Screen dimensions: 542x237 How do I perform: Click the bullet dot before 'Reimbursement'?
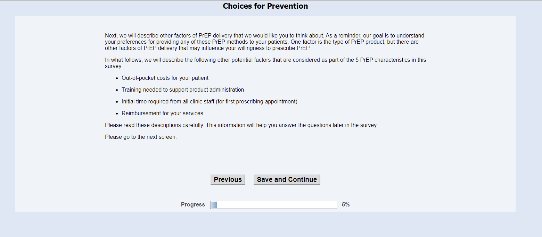(117, 114)
